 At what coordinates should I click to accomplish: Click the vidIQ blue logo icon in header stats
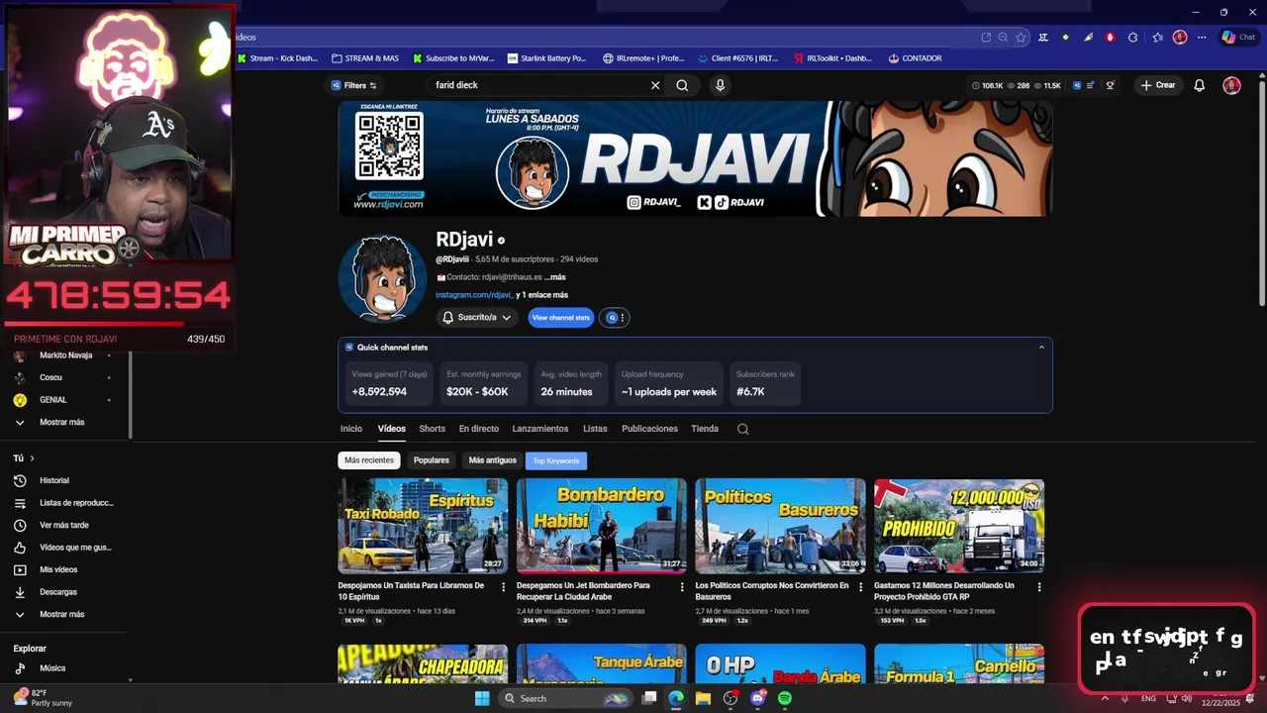click(x=1077, y=85)
